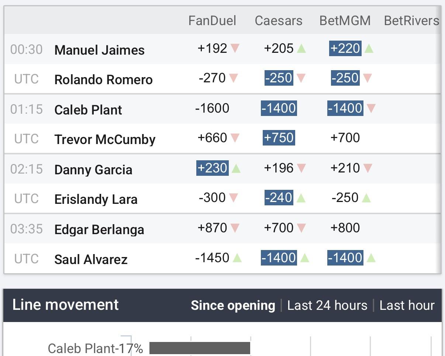This screenshot has height=356, width=445.
Task: Switch to the Last 24 hours tab
Action: (x=326, y=305)
